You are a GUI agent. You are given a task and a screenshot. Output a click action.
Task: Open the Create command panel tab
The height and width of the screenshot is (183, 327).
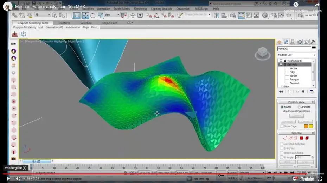point(279,42)
